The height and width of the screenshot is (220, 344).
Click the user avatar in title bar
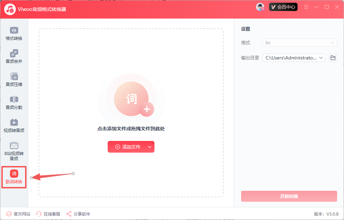pos(260,7)
